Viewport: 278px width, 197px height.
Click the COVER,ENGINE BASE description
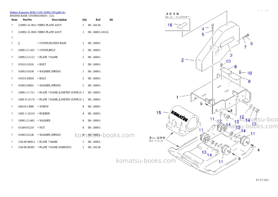point(53,43)
